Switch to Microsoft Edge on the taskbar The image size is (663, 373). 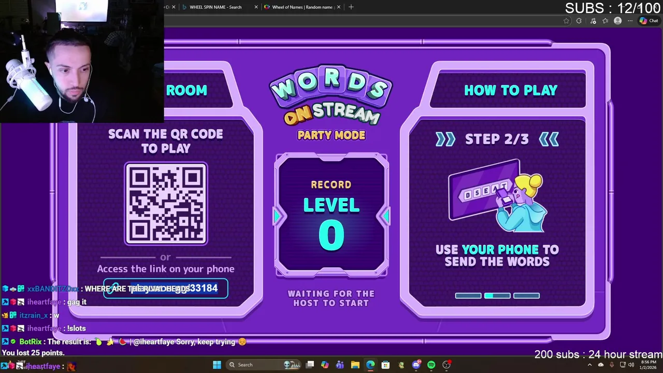coord(370,365)
